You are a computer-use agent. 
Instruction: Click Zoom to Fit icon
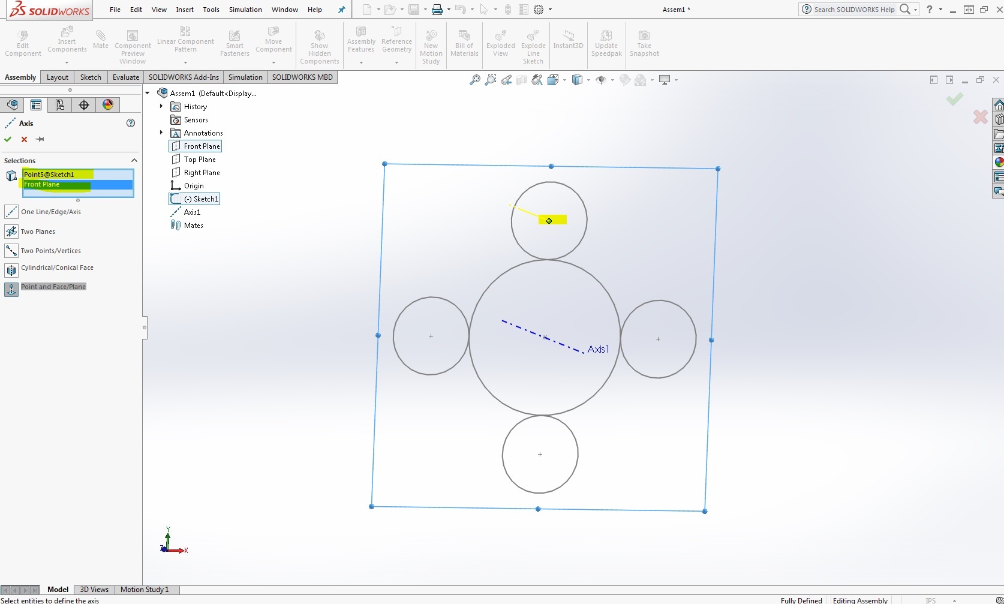(x=474, y=80)
